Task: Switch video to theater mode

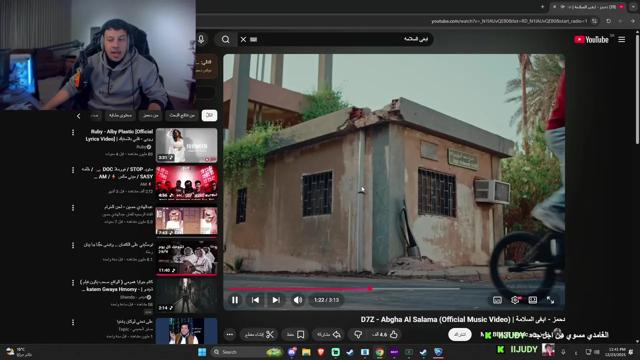Action: pos(533,300)
